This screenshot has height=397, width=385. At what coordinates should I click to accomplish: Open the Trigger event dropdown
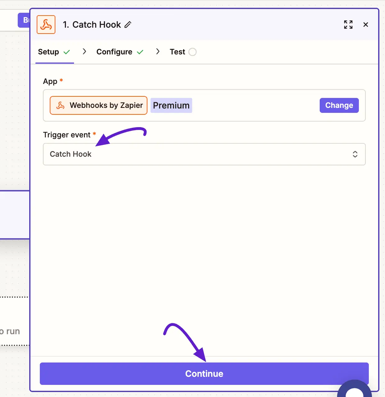204,154
